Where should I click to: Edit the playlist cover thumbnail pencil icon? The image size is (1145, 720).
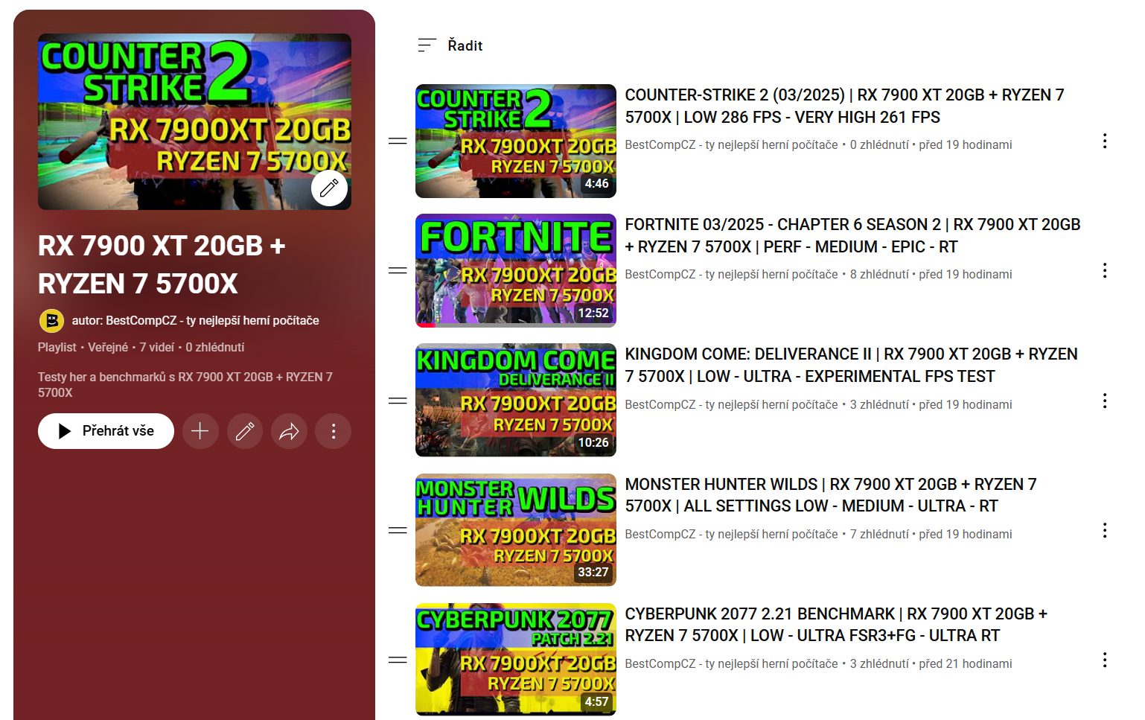tap(329, 188)
